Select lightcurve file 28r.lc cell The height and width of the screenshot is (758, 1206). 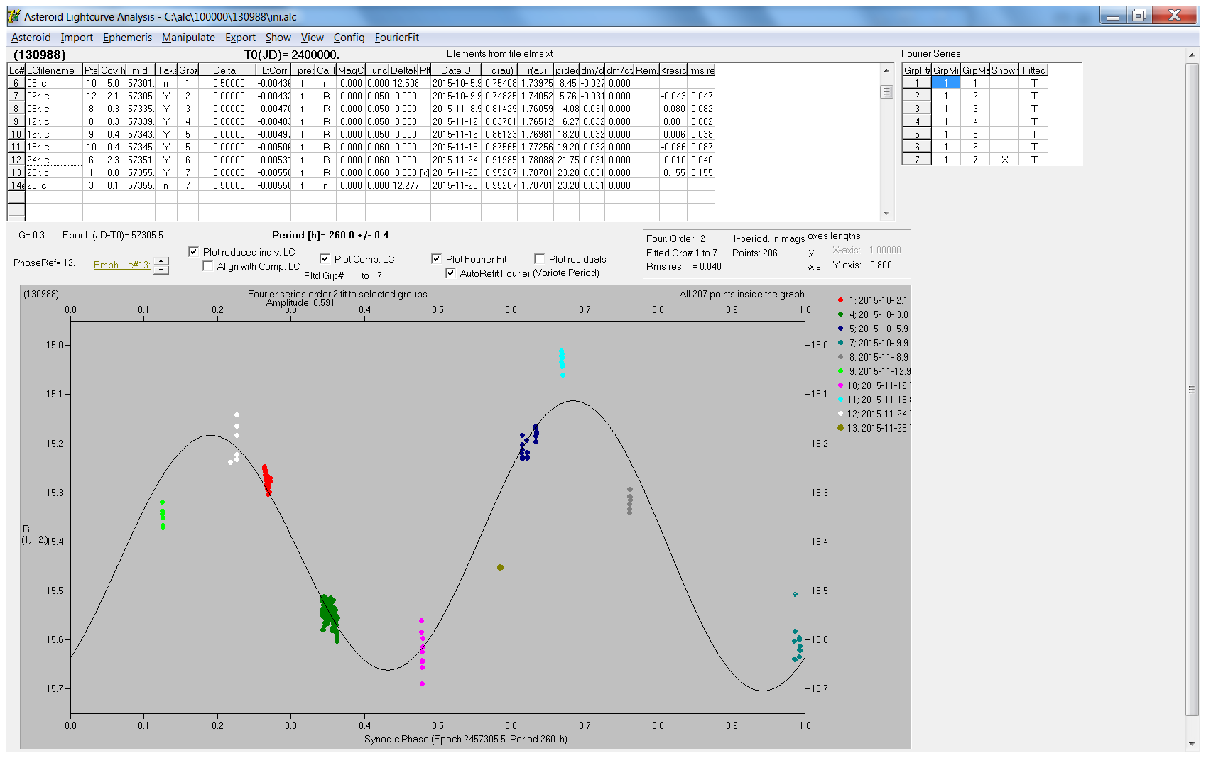coord(54,172)
